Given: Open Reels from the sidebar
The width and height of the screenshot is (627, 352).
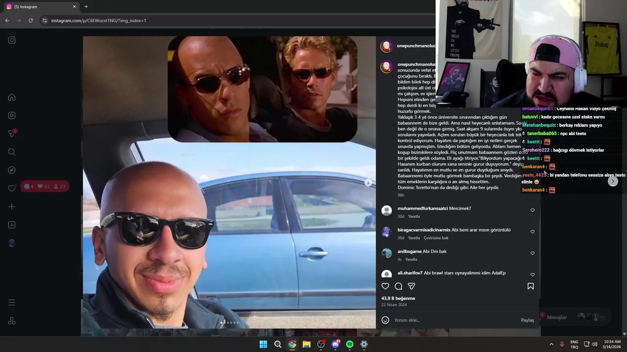Looking at the screenshot, I should point(12,115).
